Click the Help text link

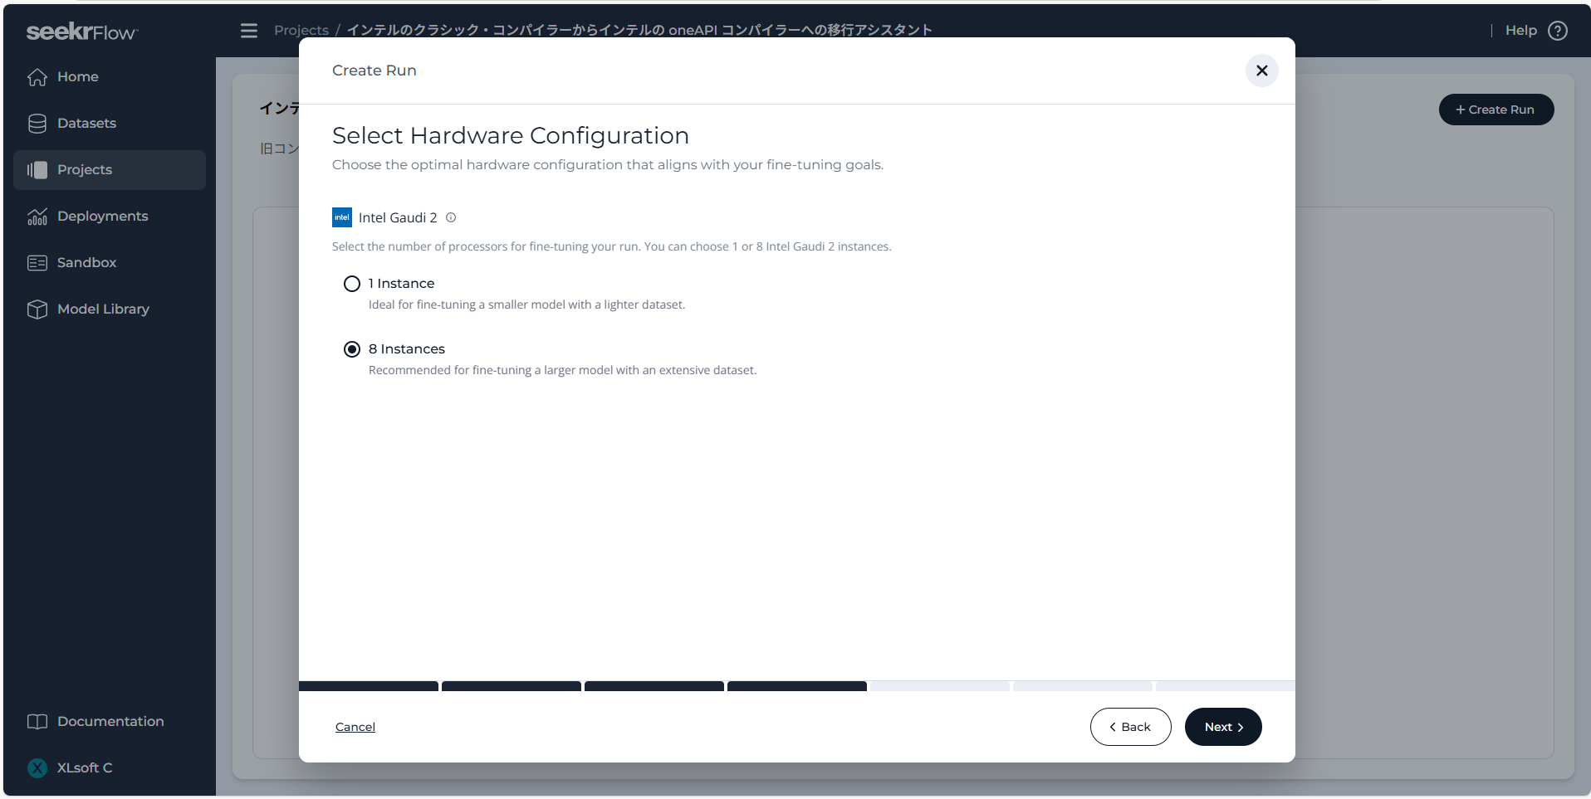(x=1520, y=31)
